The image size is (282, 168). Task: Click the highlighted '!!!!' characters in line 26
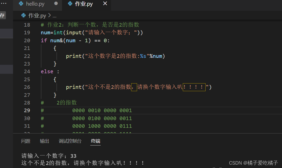click(194, 87)
